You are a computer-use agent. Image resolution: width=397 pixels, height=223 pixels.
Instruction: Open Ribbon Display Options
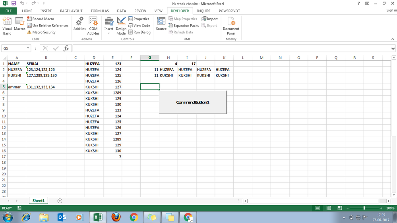click(367, 3)
